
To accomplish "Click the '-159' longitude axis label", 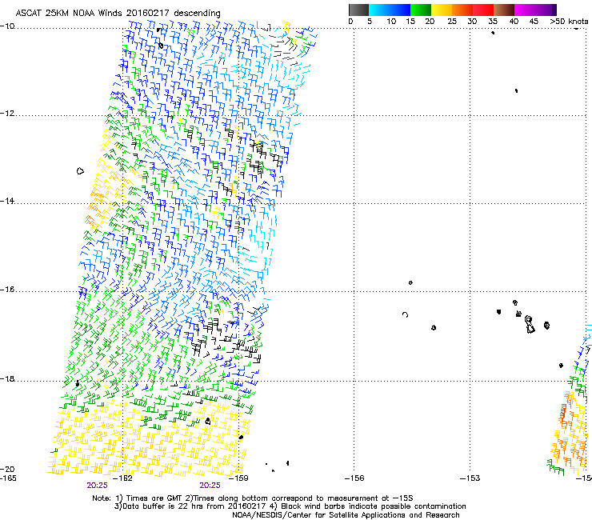I will pyautogui.click(x=238, y=478).
